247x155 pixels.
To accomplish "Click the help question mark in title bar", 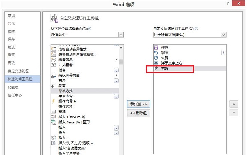I will tap(228, 3).
